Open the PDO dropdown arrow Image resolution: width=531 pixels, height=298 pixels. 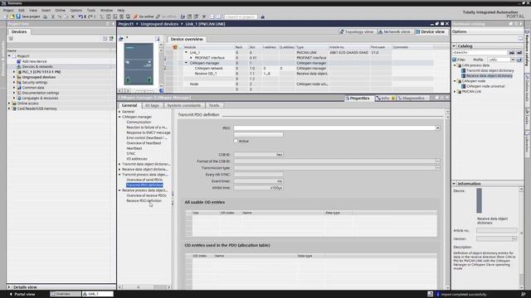coord(437,128)
